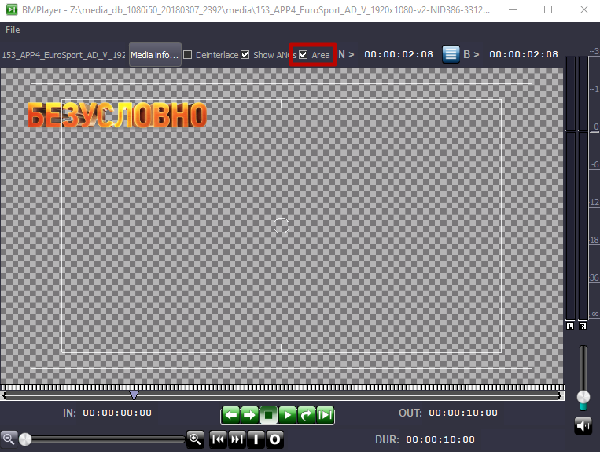Set the in mark with I button
600x452 pixels.
pos(256,439)
